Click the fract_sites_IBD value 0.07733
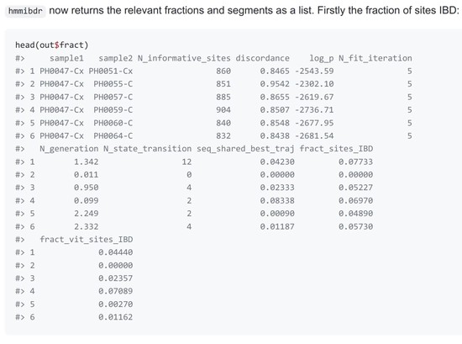 [x=355, y=161]
